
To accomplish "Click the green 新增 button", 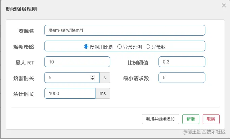I will pyautogui.click(x=191, y=119).
